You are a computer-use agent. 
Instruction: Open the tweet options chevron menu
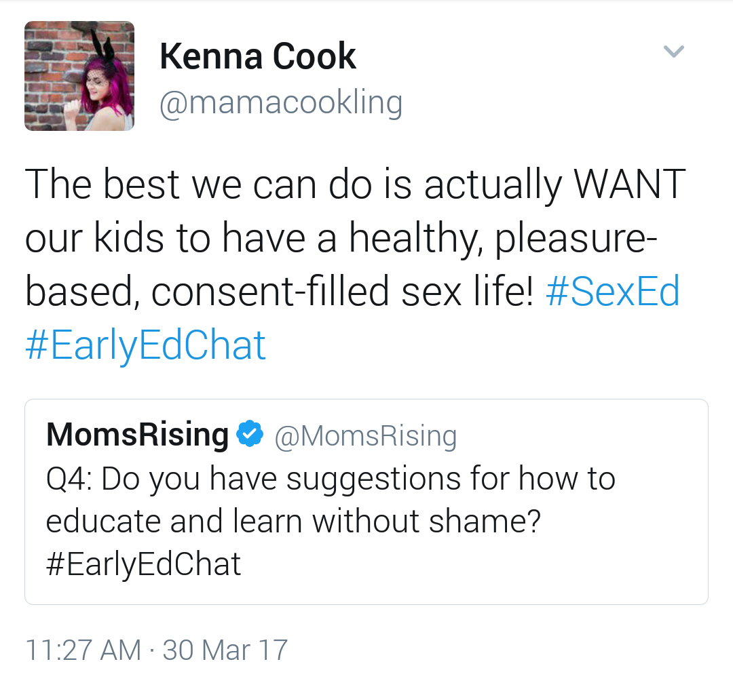pyautogui.click(x=673, y=52)
